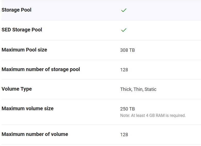Select the "250 TB" volume size value
The width and height of the screenshot is (201, 146).
(127, 109)
